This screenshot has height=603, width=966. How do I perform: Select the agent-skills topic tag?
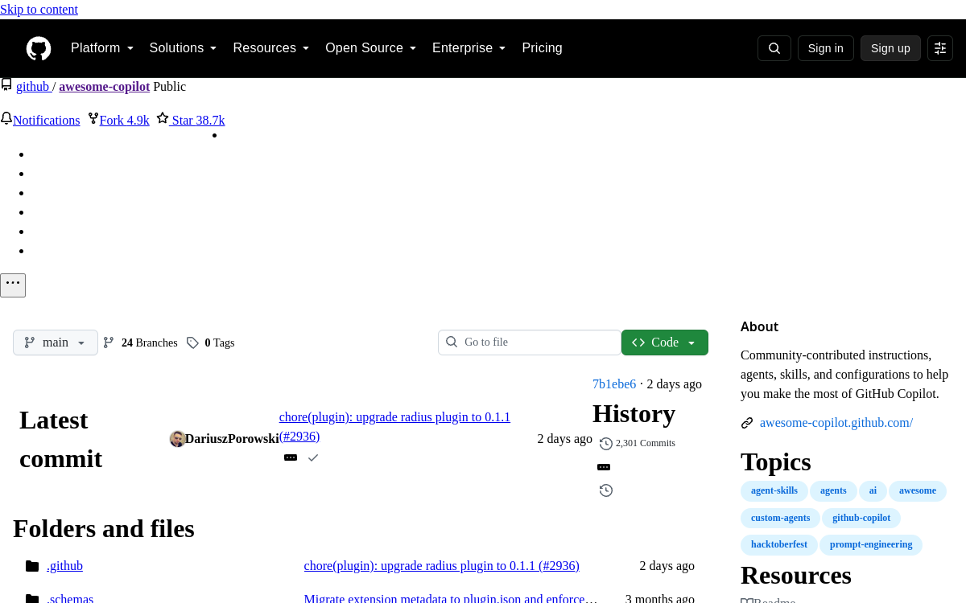pos(774,490)
